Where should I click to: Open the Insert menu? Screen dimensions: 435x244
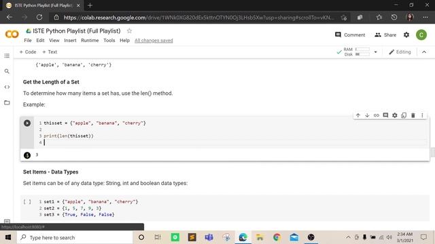pos(70,41)
